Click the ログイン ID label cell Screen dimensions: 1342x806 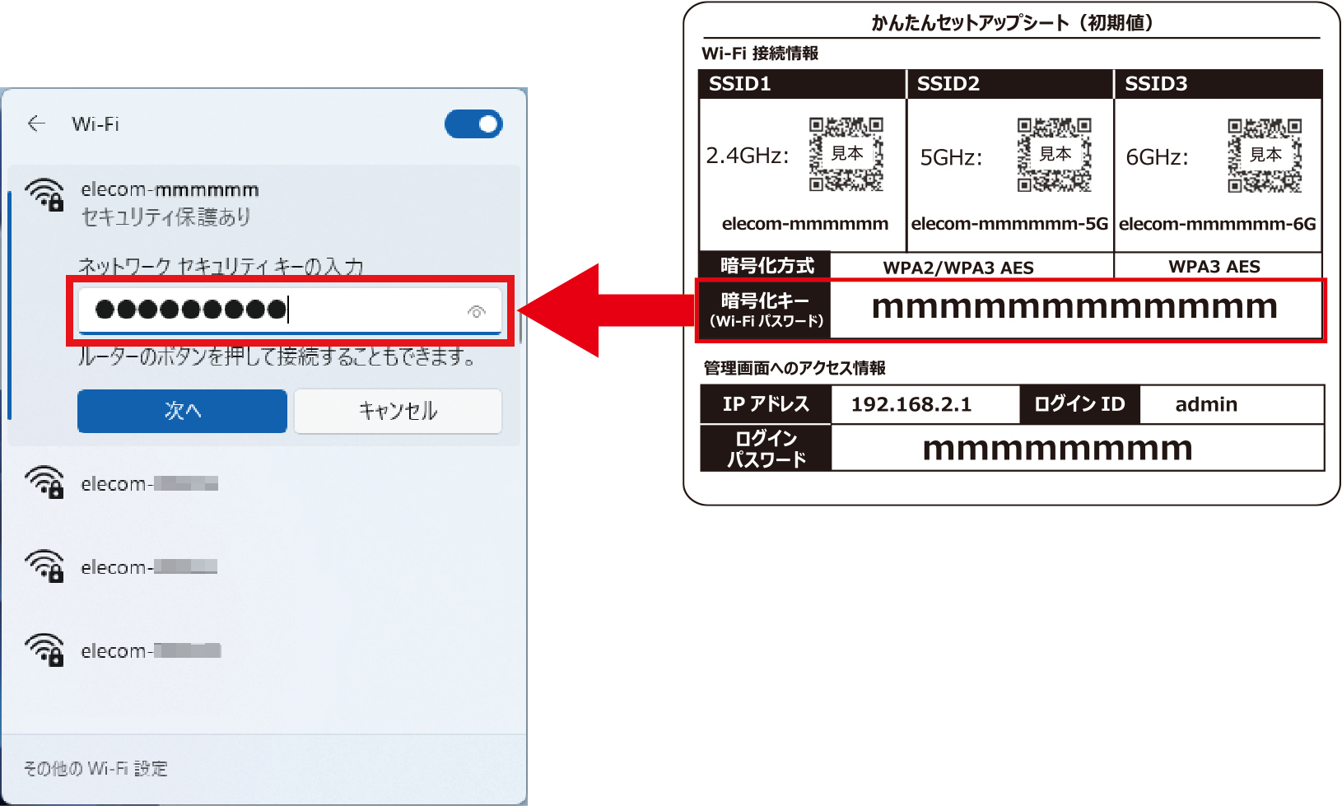pos(1079,404)
